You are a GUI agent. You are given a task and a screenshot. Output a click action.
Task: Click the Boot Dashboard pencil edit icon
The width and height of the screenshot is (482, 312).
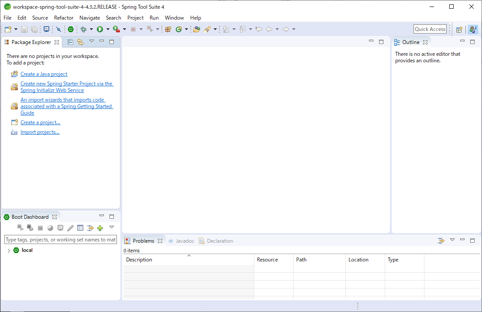click(70, 228)
